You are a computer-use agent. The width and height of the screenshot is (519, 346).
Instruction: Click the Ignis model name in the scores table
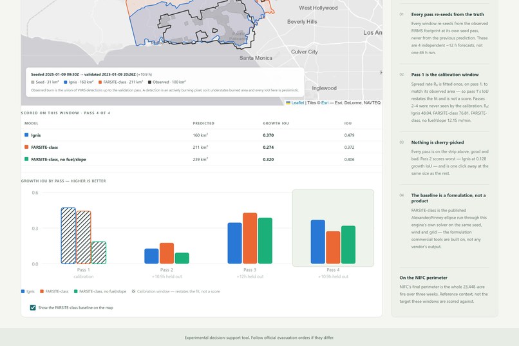(x=36, y=135)
